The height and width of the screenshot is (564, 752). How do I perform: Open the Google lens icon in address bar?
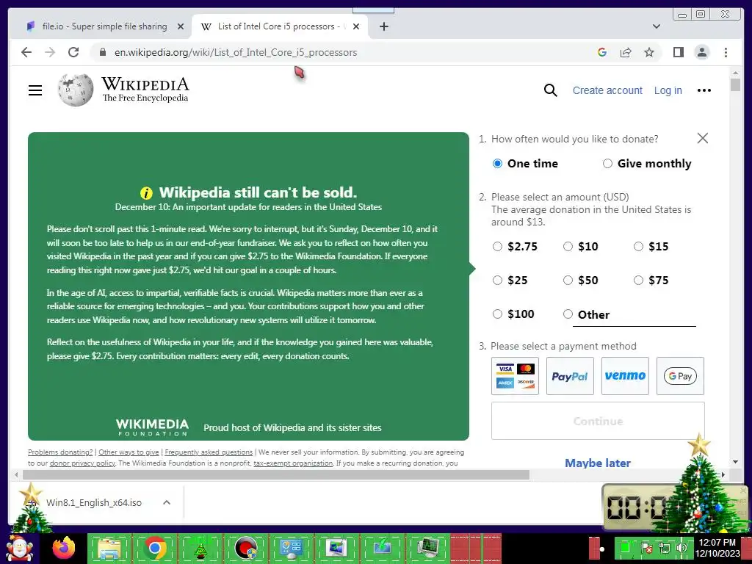click(602, 52)
